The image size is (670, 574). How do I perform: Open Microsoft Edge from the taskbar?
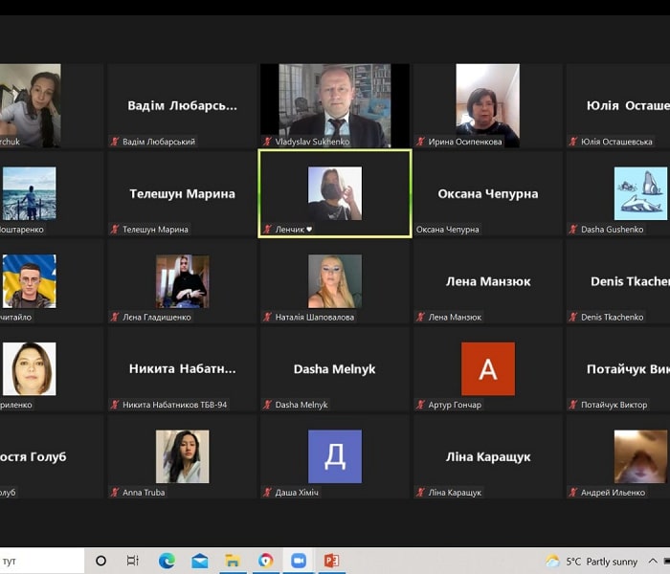(167, 561)
